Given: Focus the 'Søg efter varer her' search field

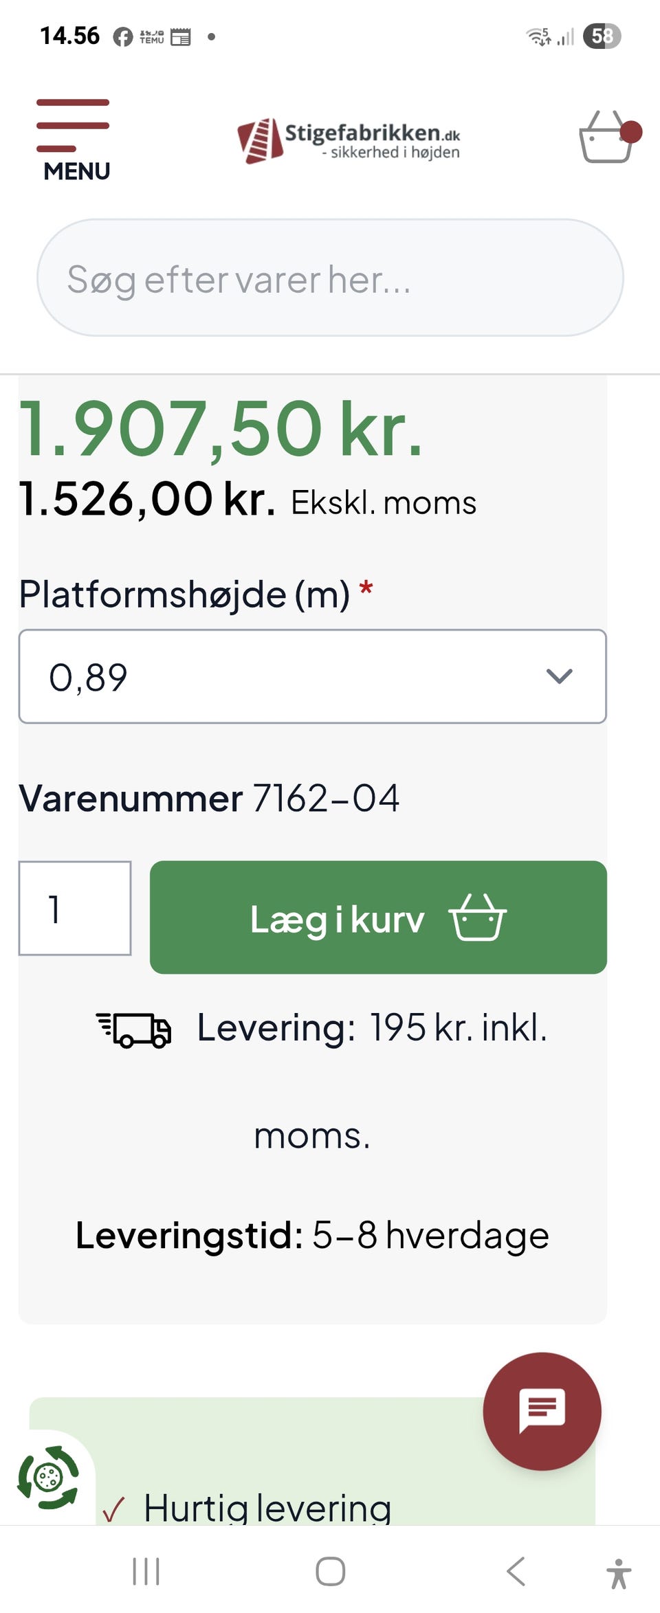Looking at the screenshot, I should (x=330, y=278).
